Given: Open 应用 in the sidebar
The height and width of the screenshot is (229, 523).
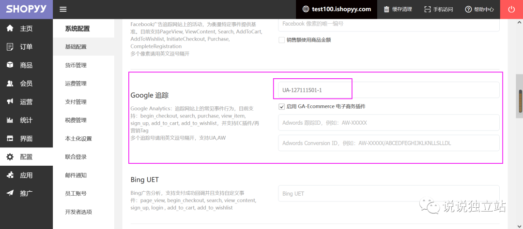Looking at the screenshot, I should 26,175.
